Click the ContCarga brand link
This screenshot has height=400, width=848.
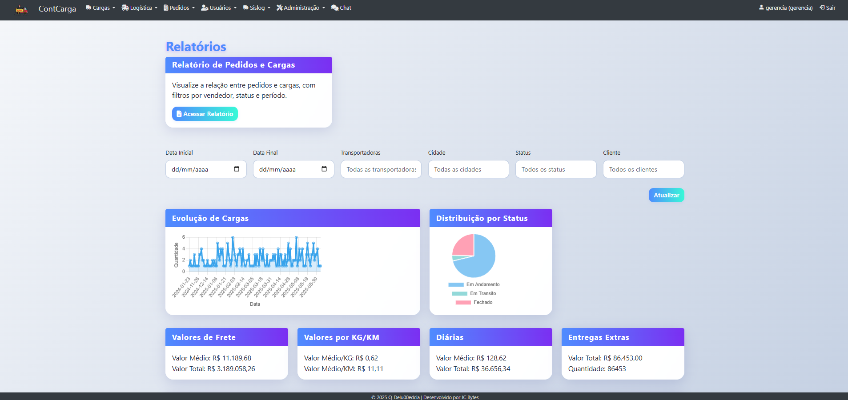click(57, 9)
